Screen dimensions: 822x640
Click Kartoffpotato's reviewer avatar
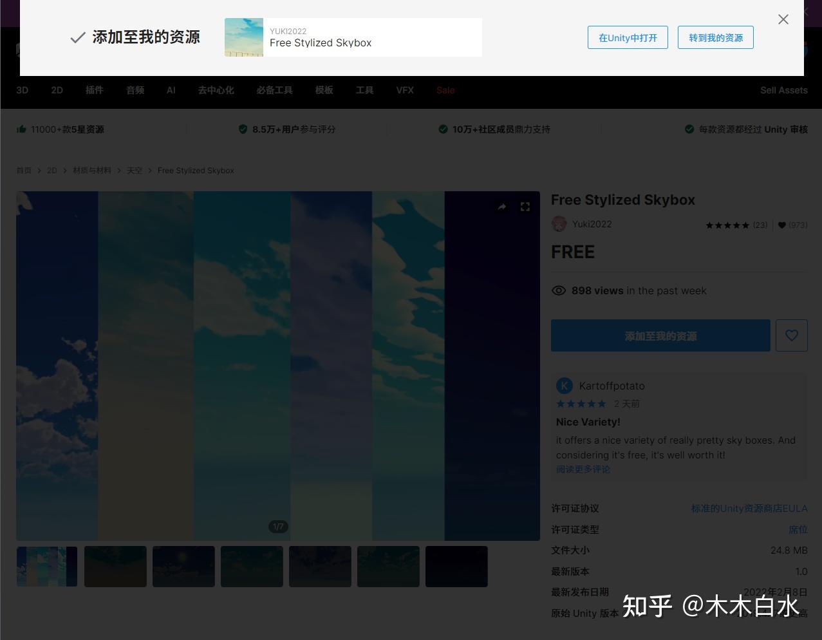tap(565, 385)
